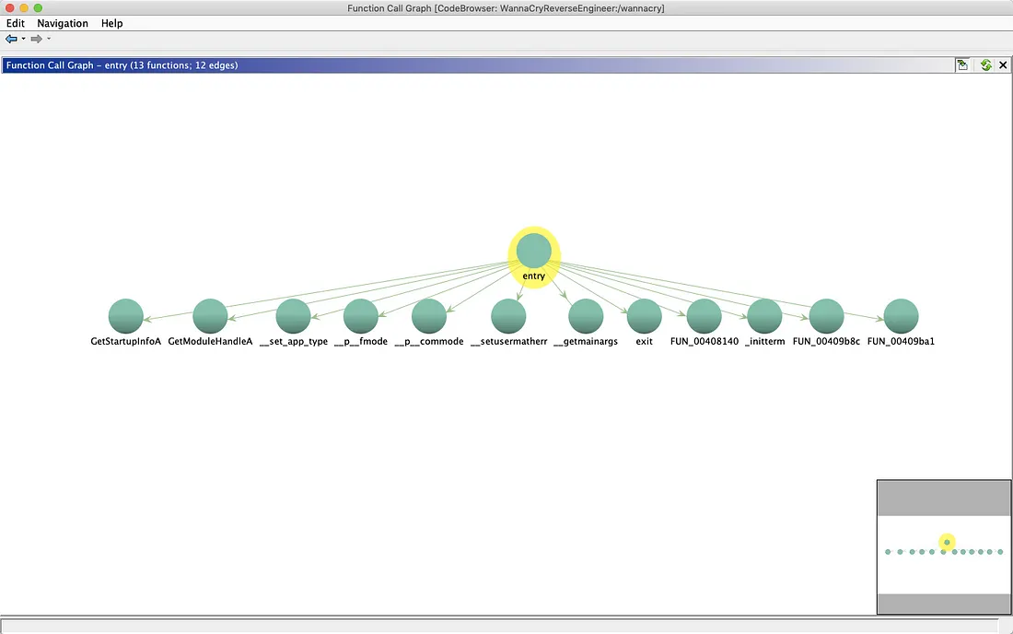
Task: Select the exit function node
Action: point(644,316)
